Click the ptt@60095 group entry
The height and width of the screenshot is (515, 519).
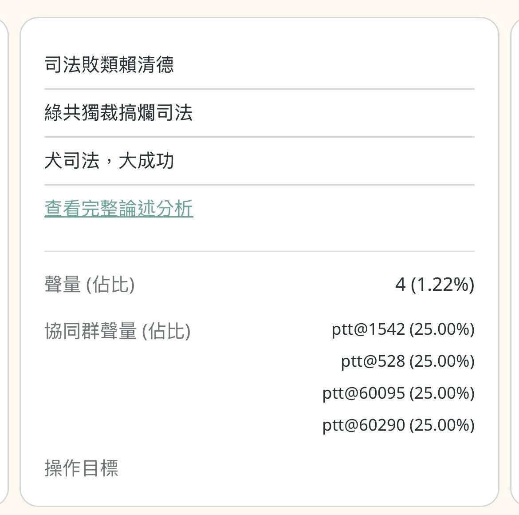pyautogui.click(x=398, y=393)
